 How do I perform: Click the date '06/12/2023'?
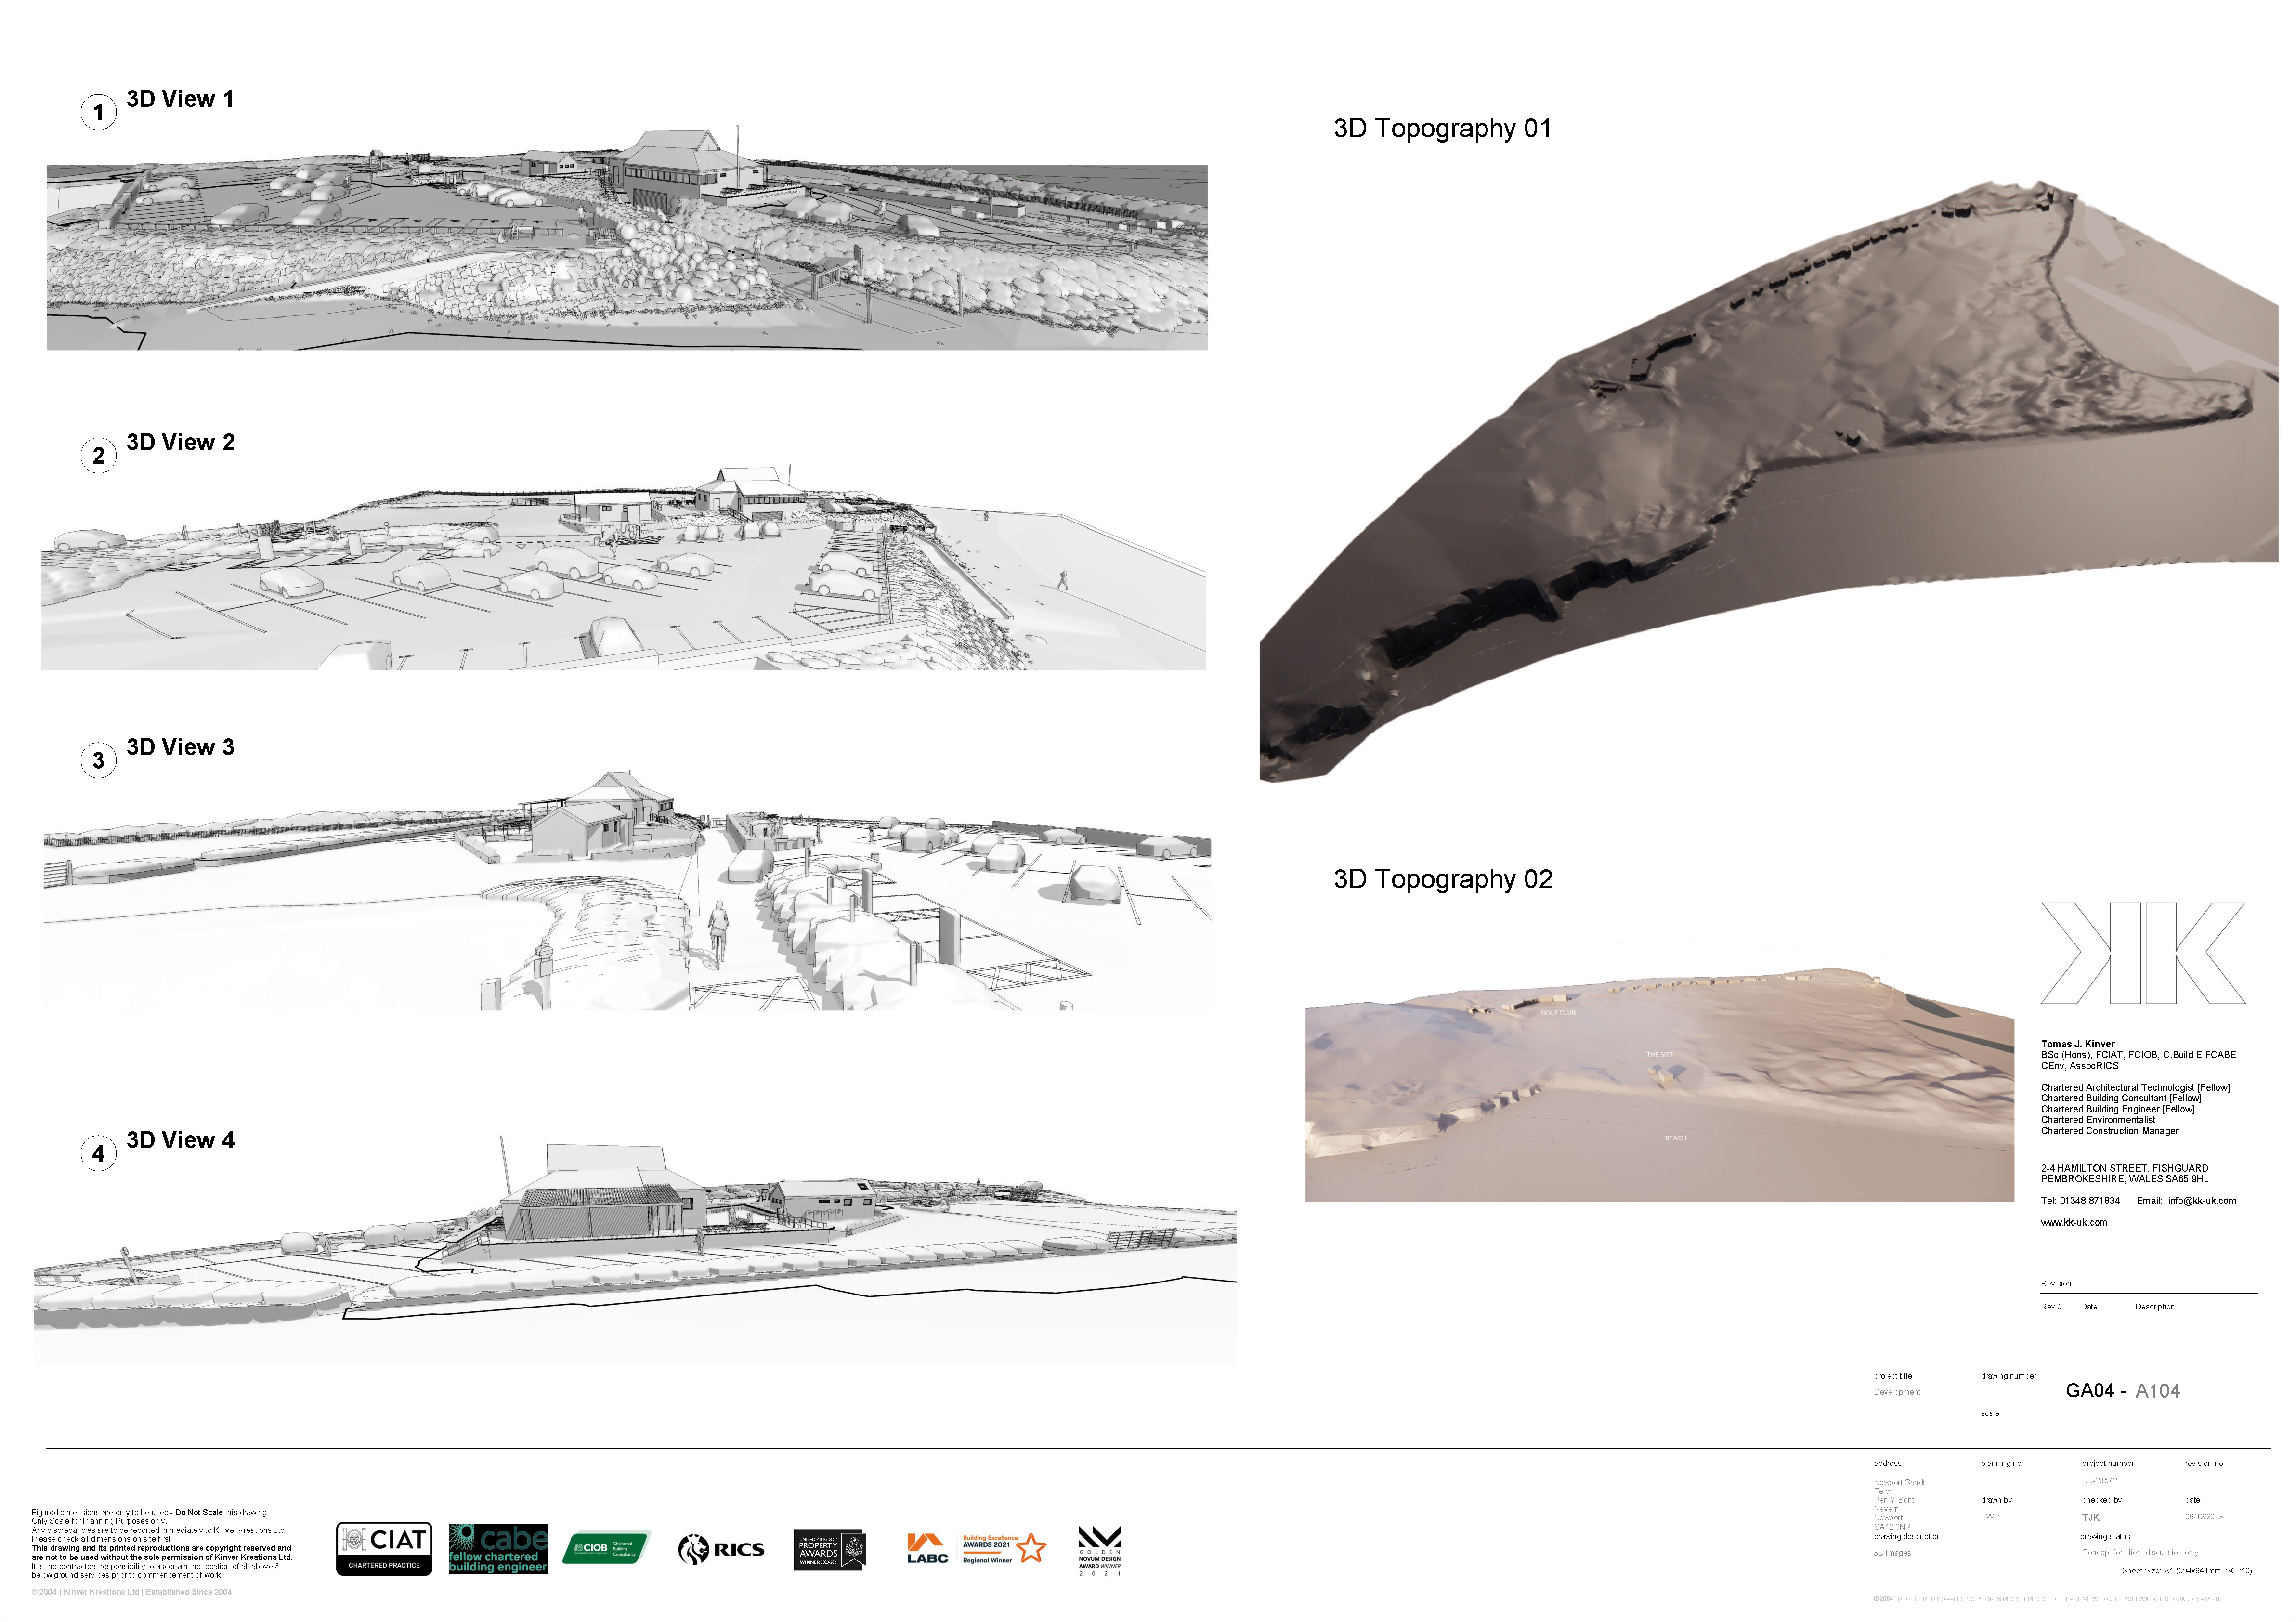[2203, 1517]
